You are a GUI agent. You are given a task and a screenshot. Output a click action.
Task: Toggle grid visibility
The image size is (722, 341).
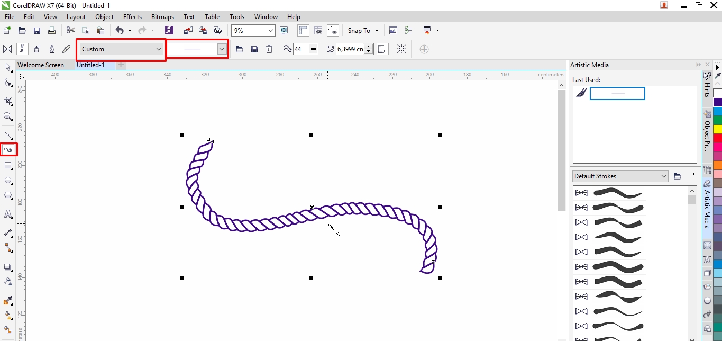coord(318,31)
